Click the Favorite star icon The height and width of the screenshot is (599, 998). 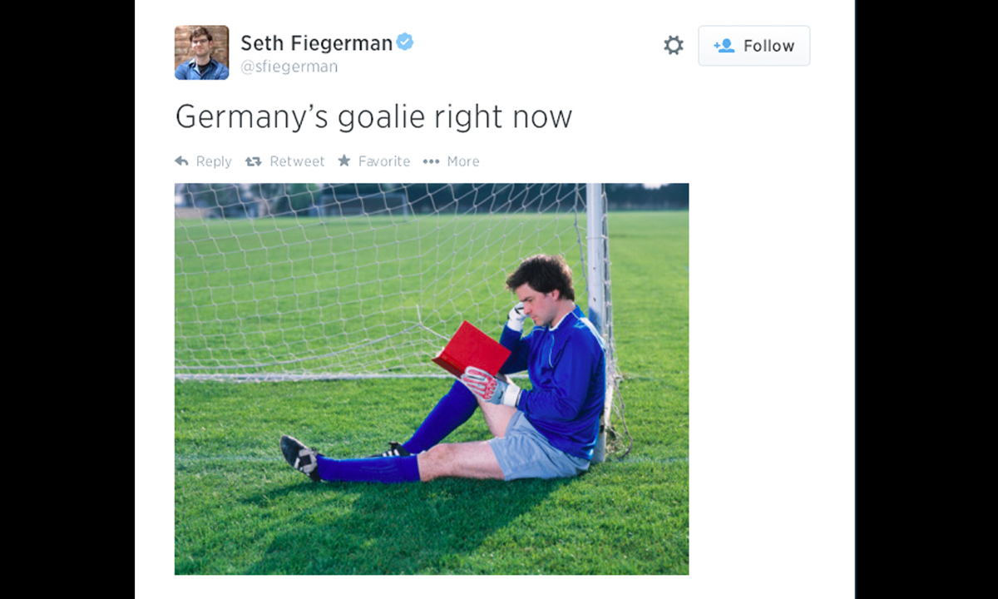click(x=344, y=161)
